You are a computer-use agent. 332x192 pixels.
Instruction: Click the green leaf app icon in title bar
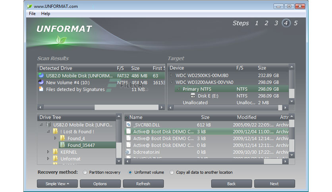[x=29, y=6]
